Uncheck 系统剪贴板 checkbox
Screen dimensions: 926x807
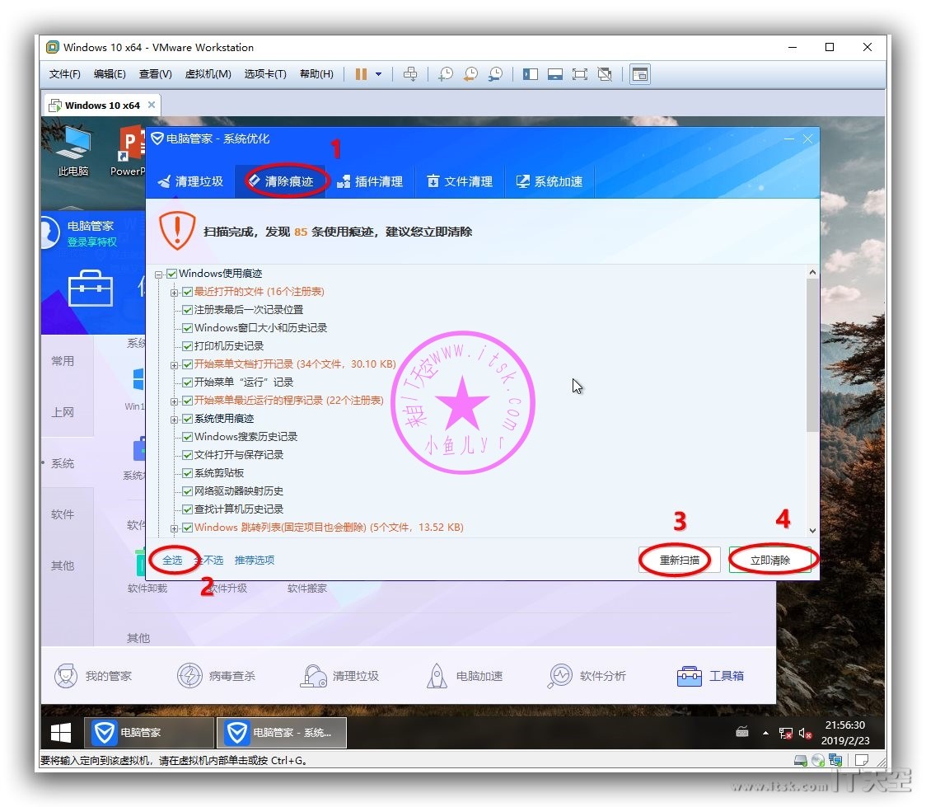click(x=188, y=473)
